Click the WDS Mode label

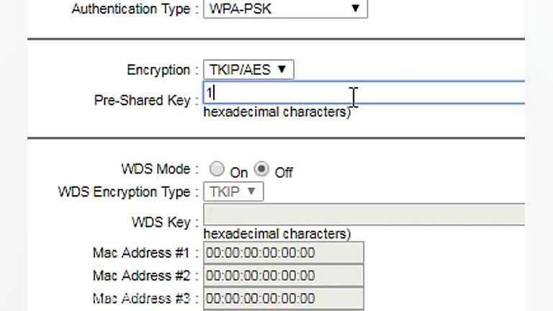156,169
